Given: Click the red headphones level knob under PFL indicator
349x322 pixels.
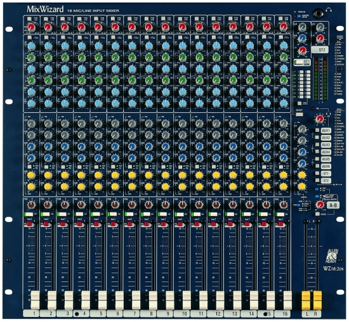Looking at the screenshot, I should click(x=320, y=119).
